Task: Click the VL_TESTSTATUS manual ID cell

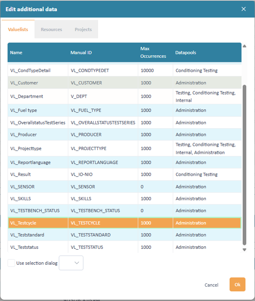Action: coord(103,247)
